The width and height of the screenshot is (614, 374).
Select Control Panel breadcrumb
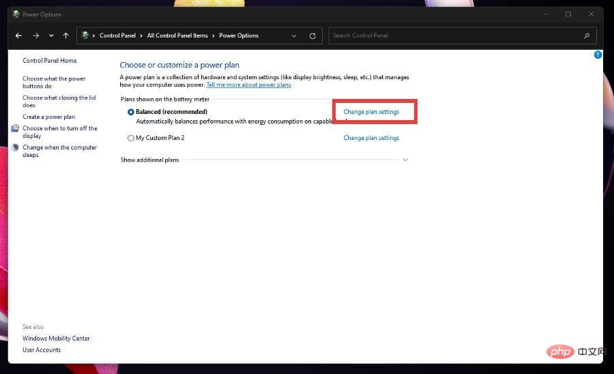[x=117, y=35]
